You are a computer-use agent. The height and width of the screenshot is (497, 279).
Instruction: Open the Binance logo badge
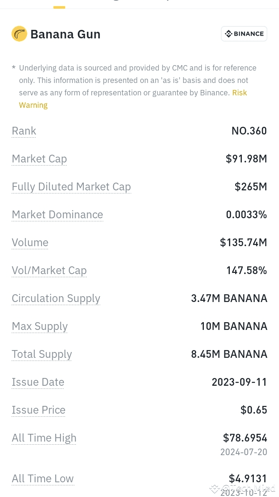244,34
